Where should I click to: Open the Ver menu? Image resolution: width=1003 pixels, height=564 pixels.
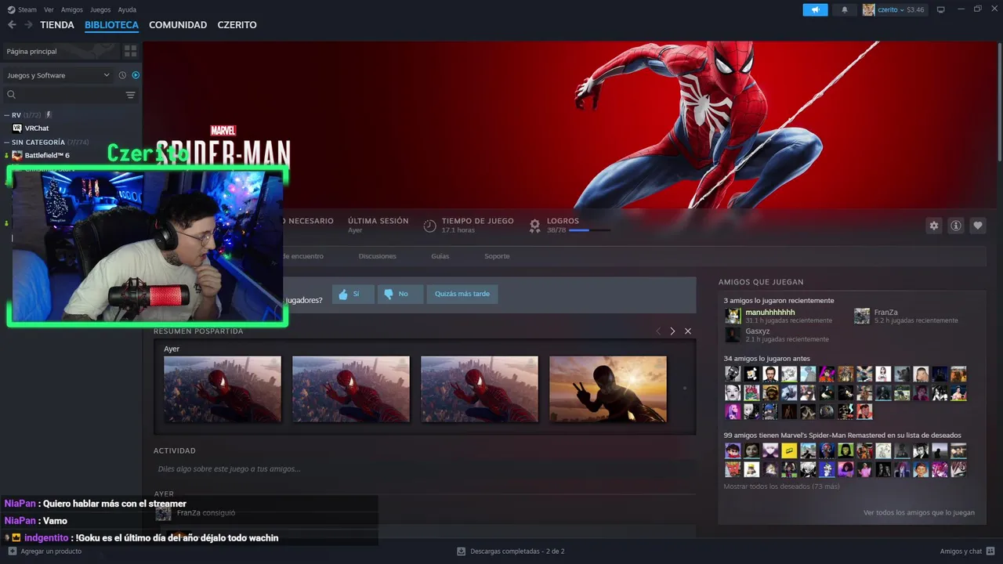pyautogui.click(x=49, y=9)
